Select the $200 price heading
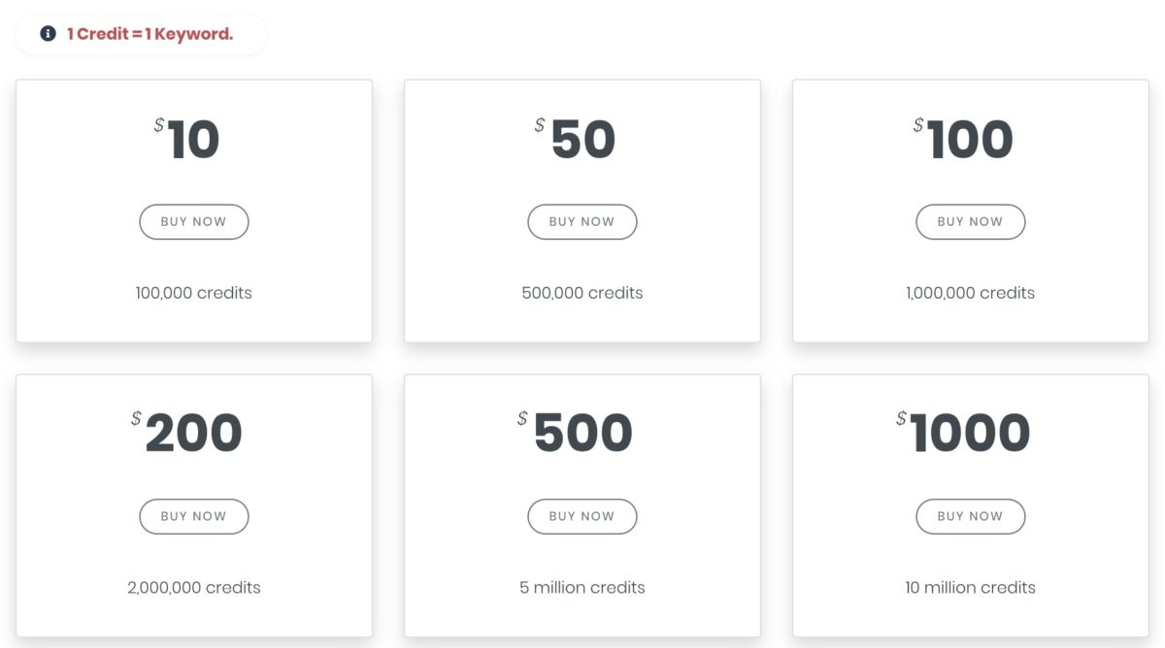 186,433
